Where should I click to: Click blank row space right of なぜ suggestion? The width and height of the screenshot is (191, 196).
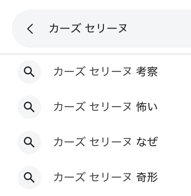pos(174,142)
